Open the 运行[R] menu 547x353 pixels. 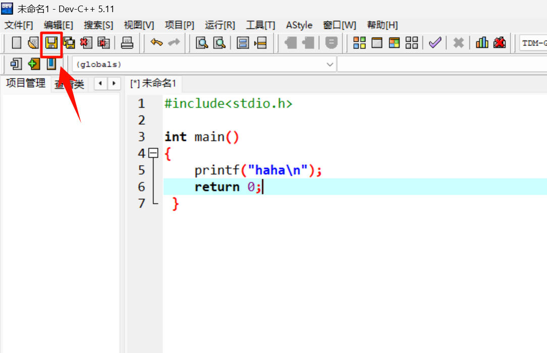pyautogui.click(x=220, y=25)
